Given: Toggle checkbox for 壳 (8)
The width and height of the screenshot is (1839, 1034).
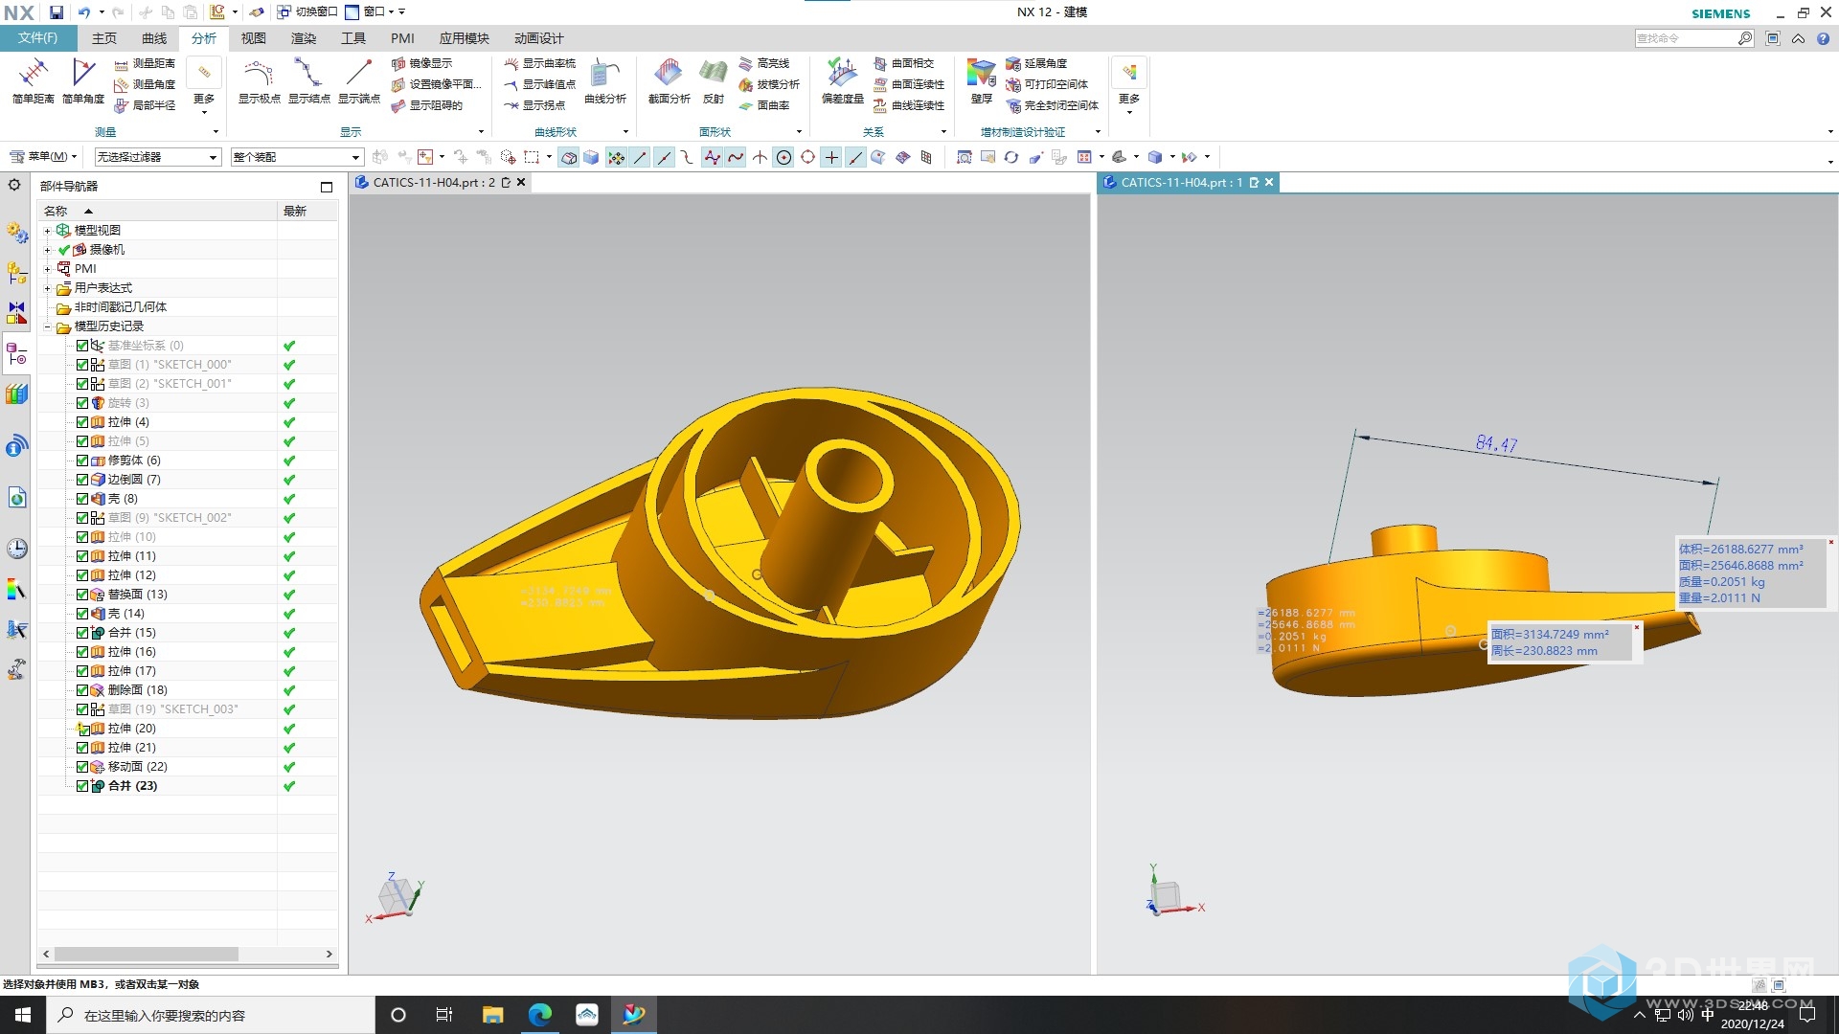Looking at the screenshot, I should pos(82,499).
